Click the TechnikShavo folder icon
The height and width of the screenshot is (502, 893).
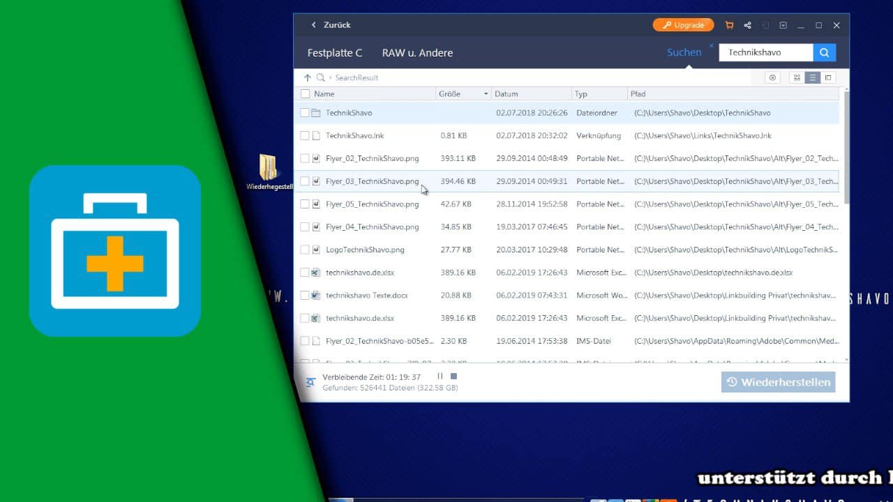316,113
